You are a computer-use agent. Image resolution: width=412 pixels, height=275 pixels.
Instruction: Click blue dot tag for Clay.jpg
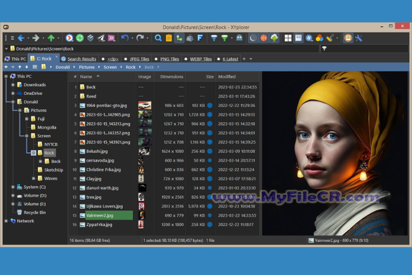[x=209, y=179]
